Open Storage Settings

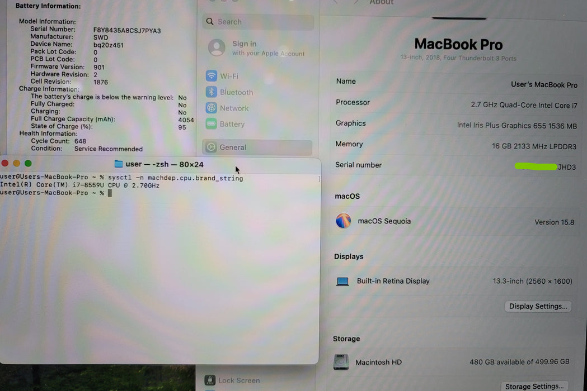click(x=534, y=386)
